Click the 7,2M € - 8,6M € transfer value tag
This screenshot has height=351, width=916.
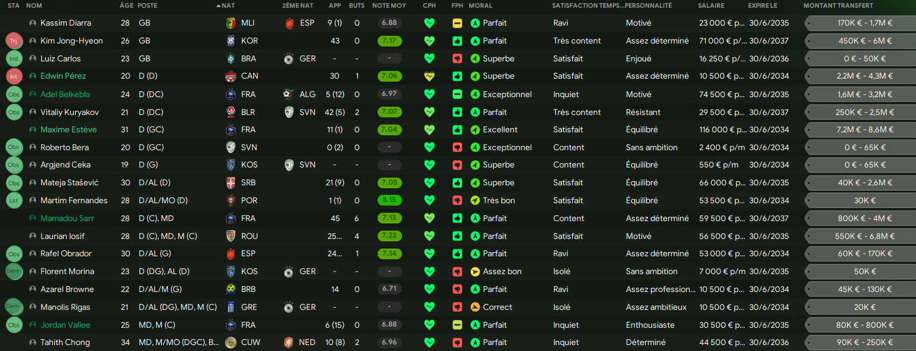pos(859,130)
